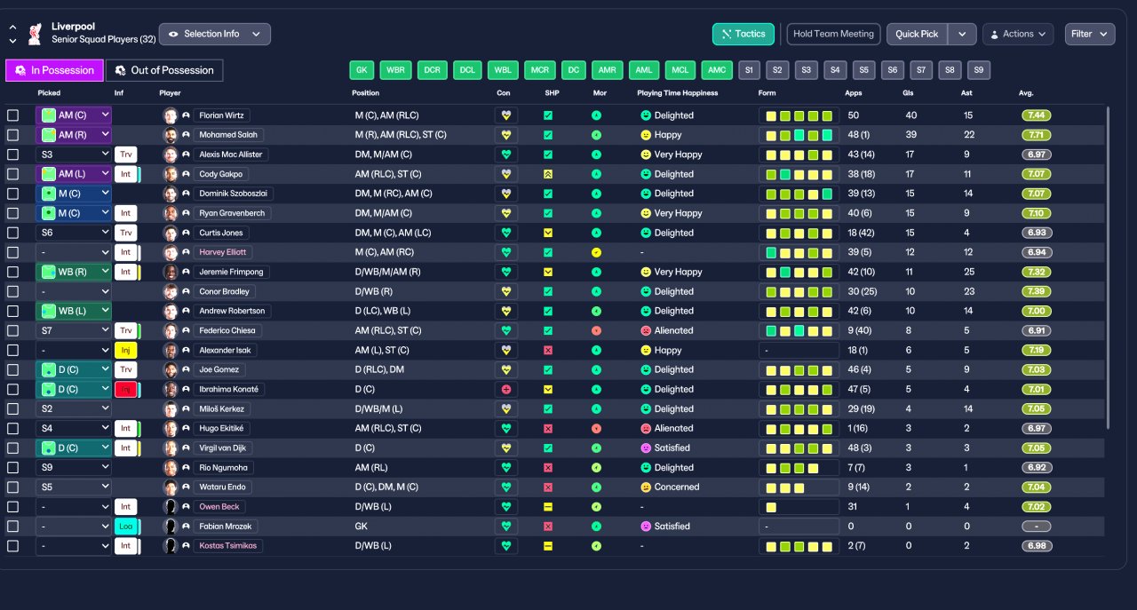Tick Harvey Elliott's row checkbox
The width and height of the screenshot is (1137, 610).
pyautogui.click(x=12, y=252)
